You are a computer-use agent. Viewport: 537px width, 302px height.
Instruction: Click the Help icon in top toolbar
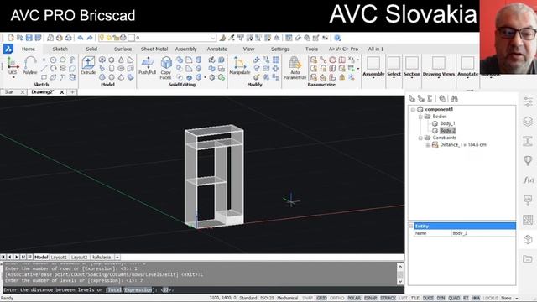pos(337,38)
